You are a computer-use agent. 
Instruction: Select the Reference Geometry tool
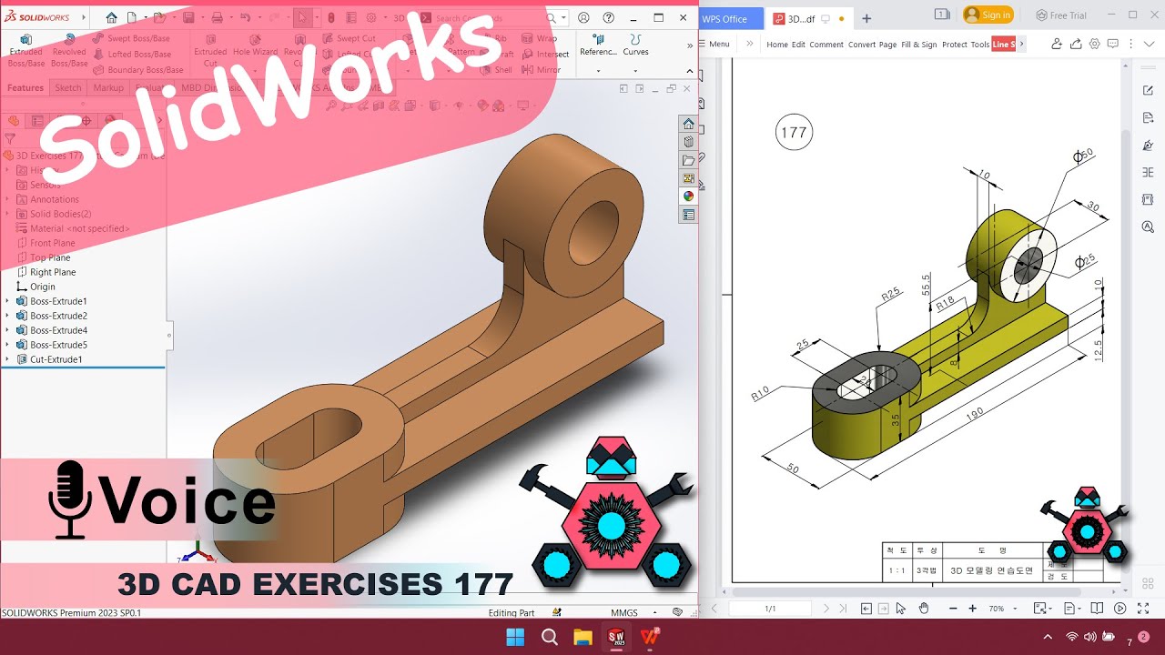pos(598,45)
